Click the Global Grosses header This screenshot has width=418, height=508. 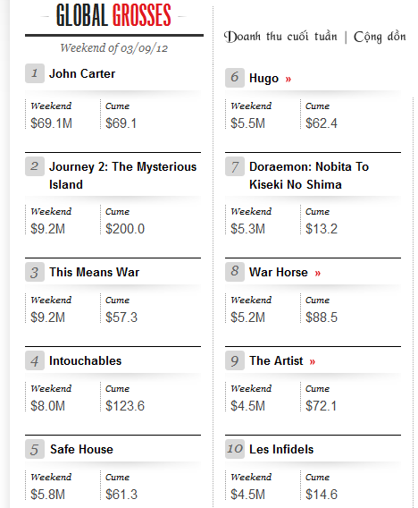[113, 15]
